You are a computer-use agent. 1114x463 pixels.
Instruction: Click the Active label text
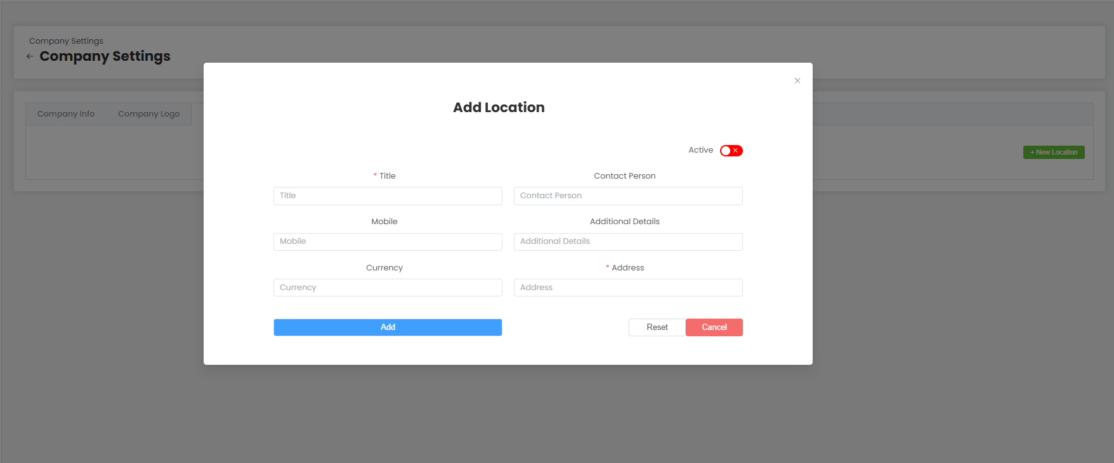(700, 150)
